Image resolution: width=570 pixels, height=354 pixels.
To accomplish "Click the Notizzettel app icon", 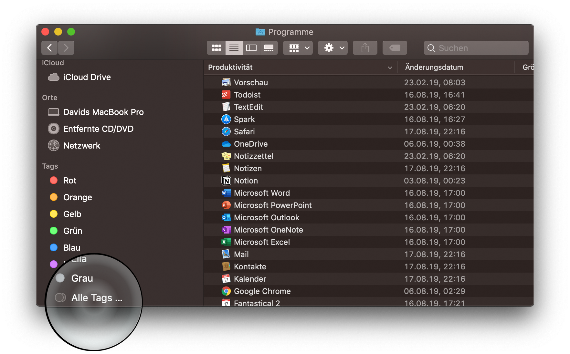I will coord(226,156).
